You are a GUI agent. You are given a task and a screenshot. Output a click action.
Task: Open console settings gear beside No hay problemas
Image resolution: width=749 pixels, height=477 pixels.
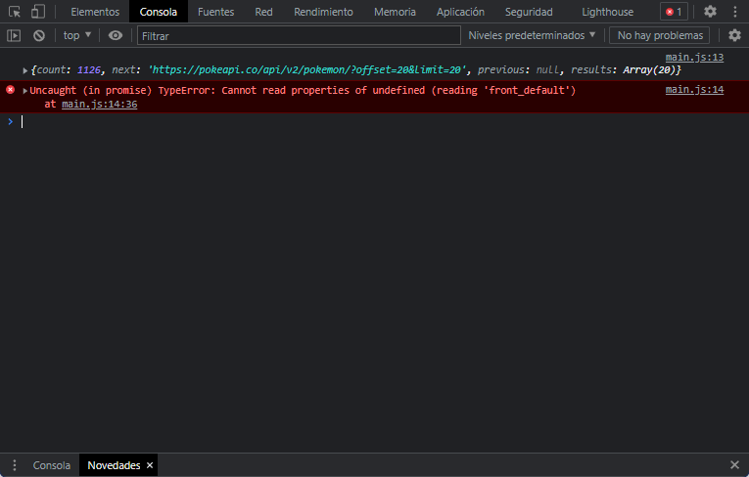coord(734,35)
